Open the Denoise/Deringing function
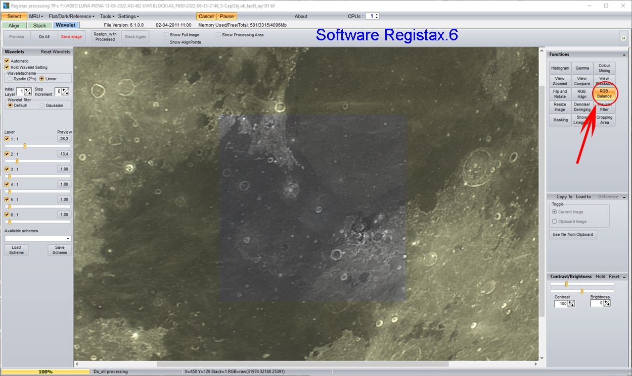This screenshot has width=632, height=376. point(582,107)
